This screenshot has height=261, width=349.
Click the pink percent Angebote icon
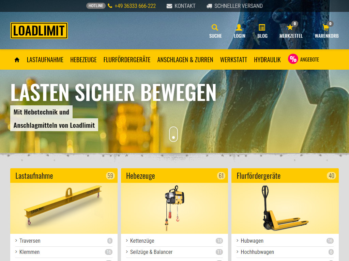tap(293, 59)
